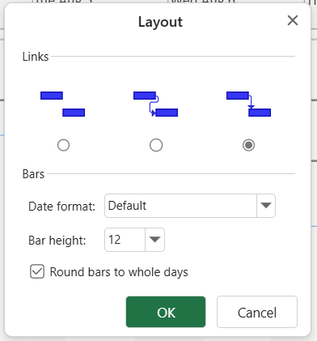Close the Layout dialog with the X

[x=293, y=20]
